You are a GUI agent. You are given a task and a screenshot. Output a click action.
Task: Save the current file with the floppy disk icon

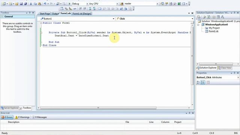click(21, 4)
